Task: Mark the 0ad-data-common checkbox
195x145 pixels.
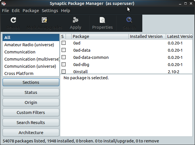Action: pyautogui.click(x=64, y=57)
